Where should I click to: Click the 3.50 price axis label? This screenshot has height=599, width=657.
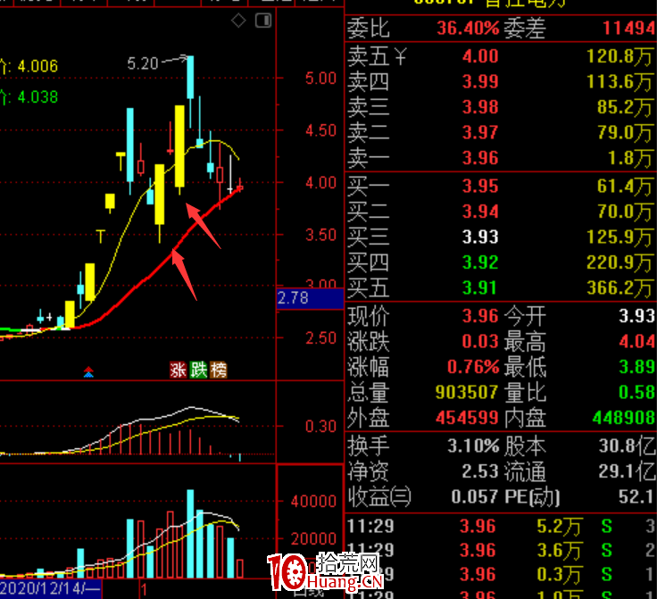320,235
